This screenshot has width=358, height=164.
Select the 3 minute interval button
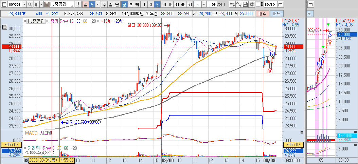click(x=151, y=4)
